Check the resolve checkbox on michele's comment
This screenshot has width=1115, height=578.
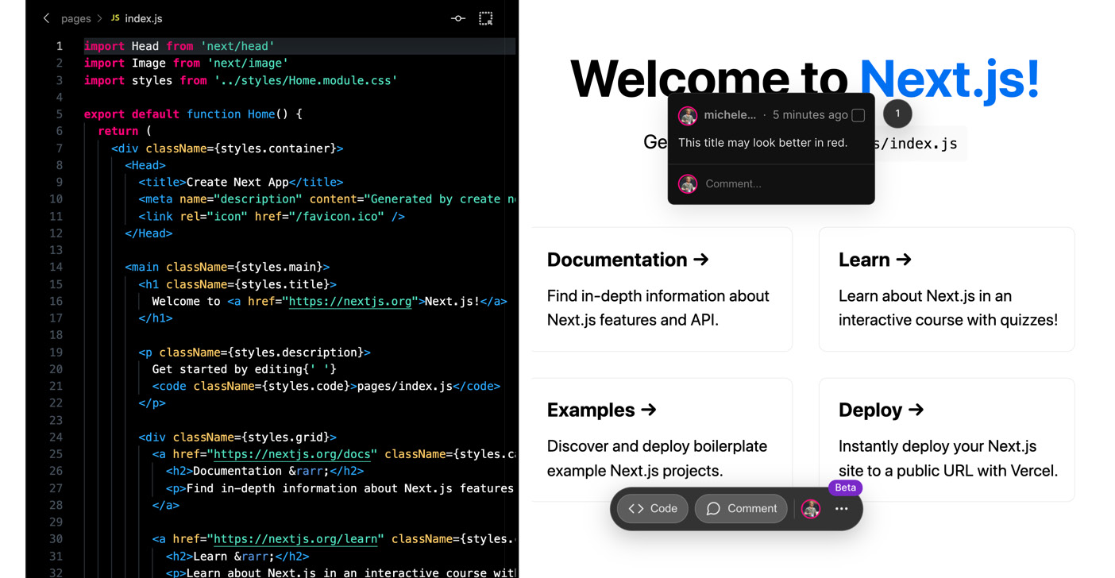tap(858, 115)
